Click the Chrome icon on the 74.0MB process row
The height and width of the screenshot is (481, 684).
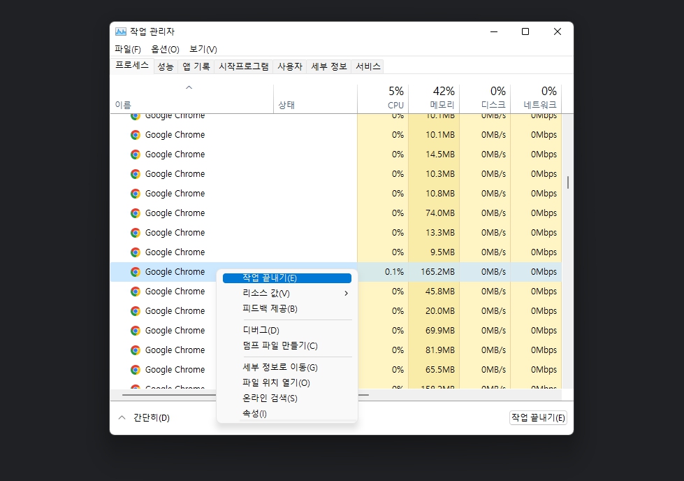click(x=134, y=213)
